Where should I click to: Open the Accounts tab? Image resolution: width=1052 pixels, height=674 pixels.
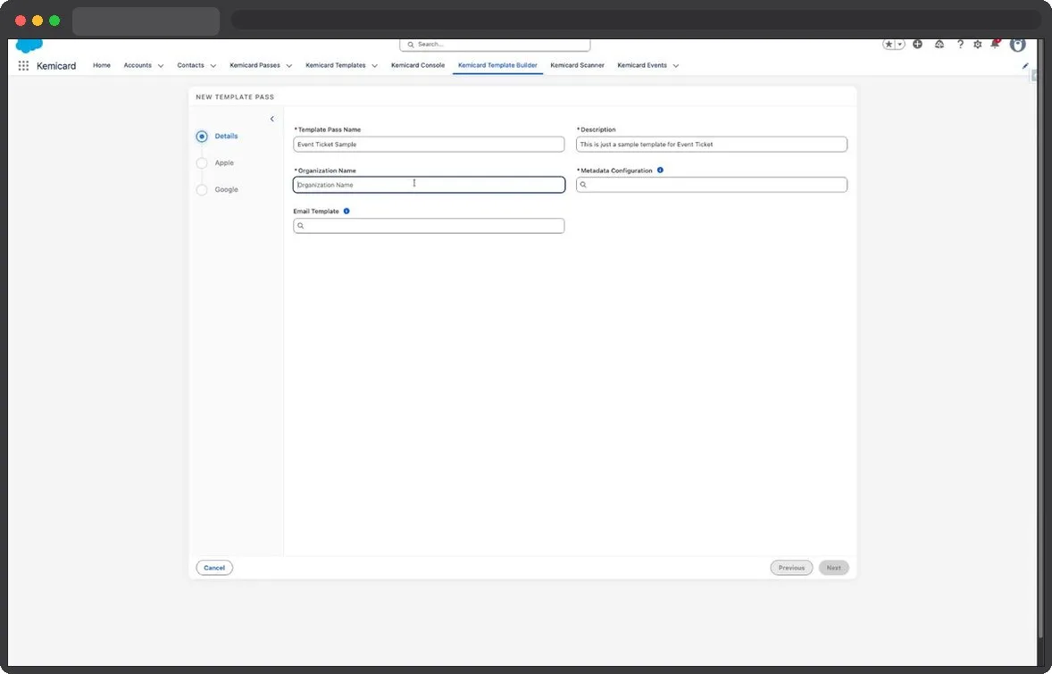tap(138, 65)
